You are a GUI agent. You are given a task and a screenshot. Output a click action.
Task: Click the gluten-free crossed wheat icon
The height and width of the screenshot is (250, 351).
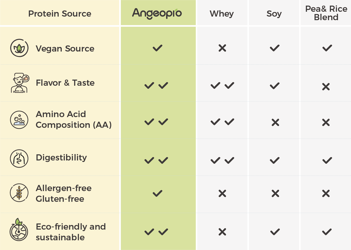point(19,193)
